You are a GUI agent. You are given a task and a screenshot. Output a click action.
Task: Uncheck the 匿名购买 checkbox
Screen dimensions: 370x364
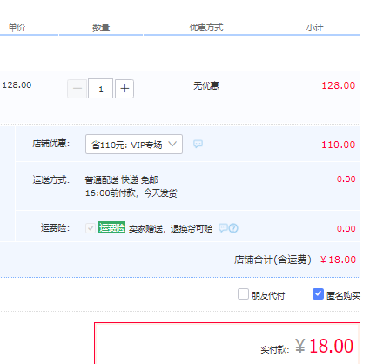(318, 294)
